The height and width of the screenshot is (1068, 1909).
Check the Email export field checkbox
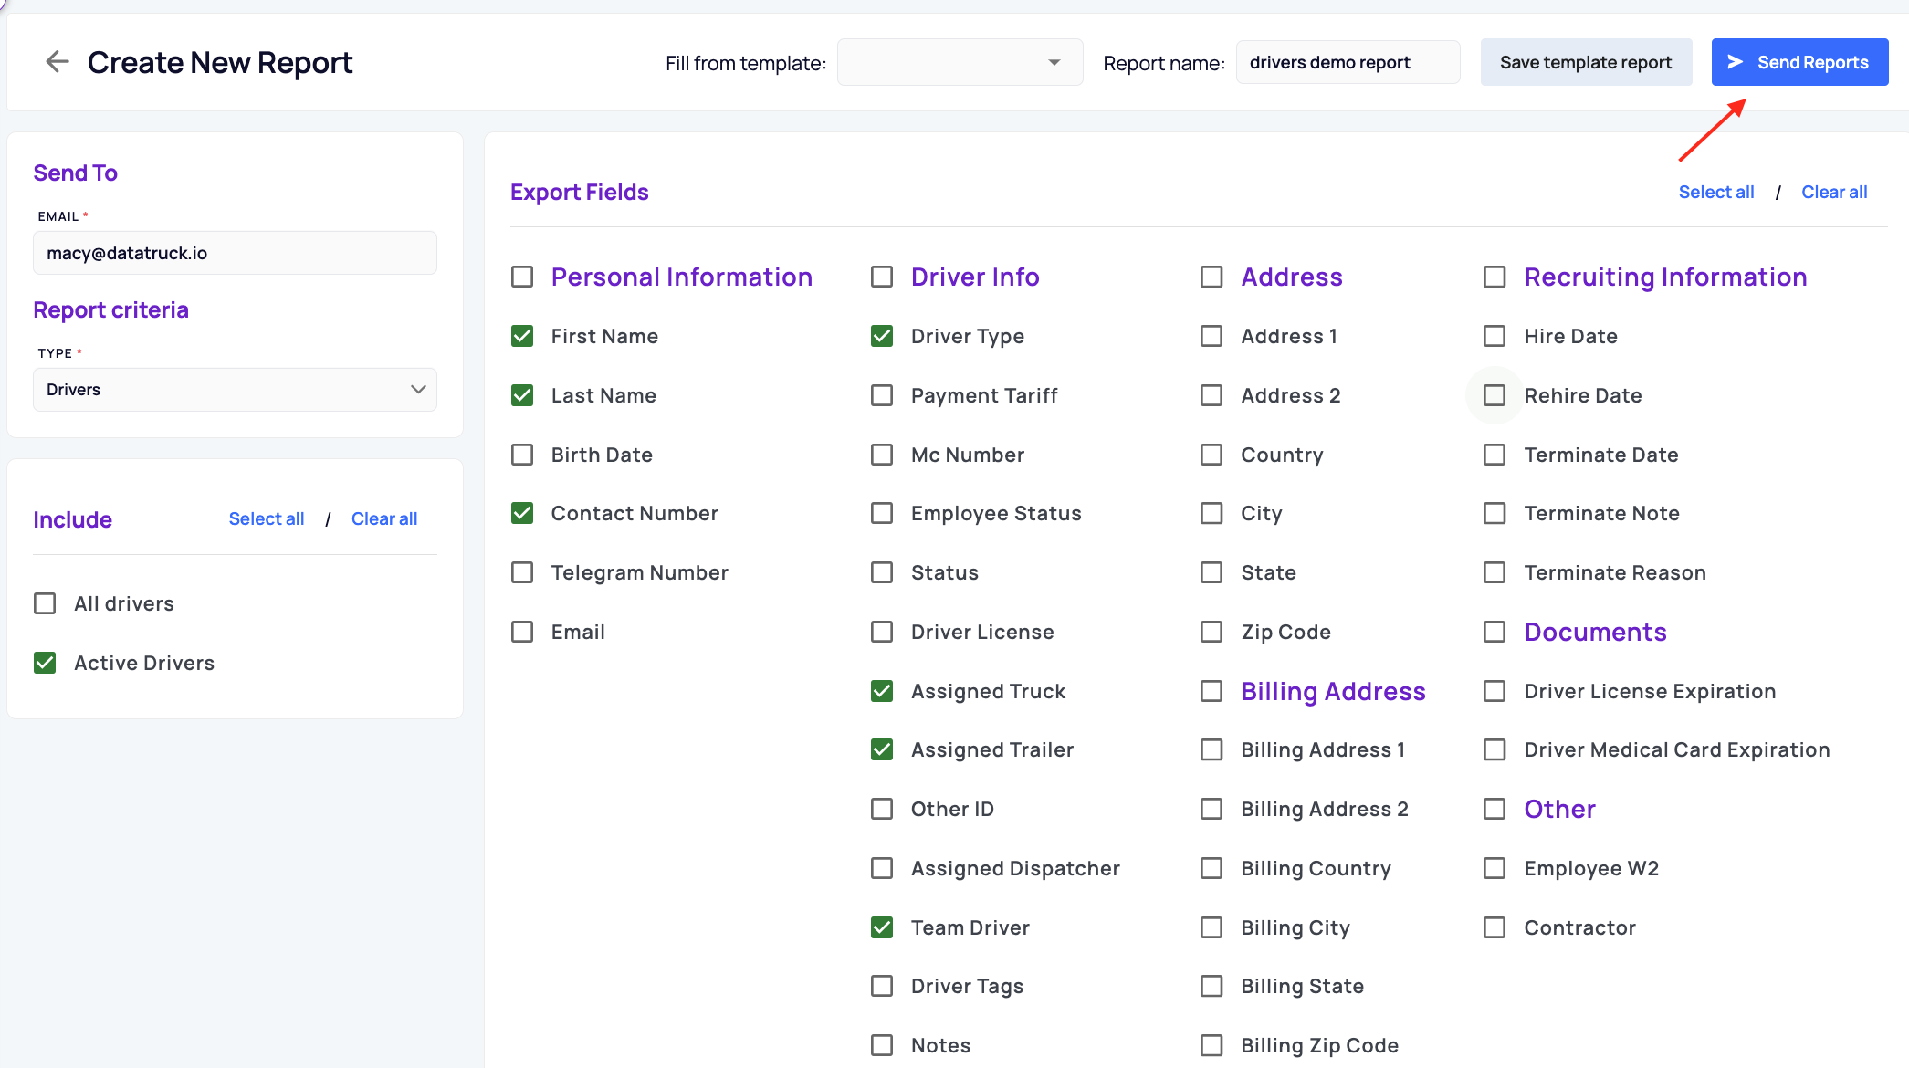coord(522,632)
